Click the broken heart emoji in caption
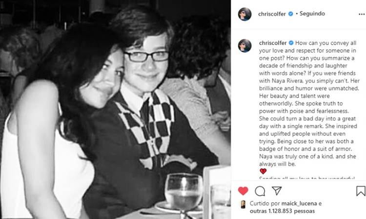 [263, 171]
